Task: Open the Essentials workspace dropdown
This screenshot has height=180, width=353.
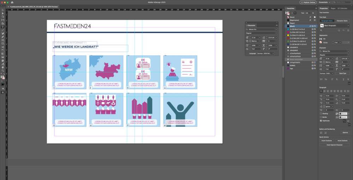Action: click(325, 2)
